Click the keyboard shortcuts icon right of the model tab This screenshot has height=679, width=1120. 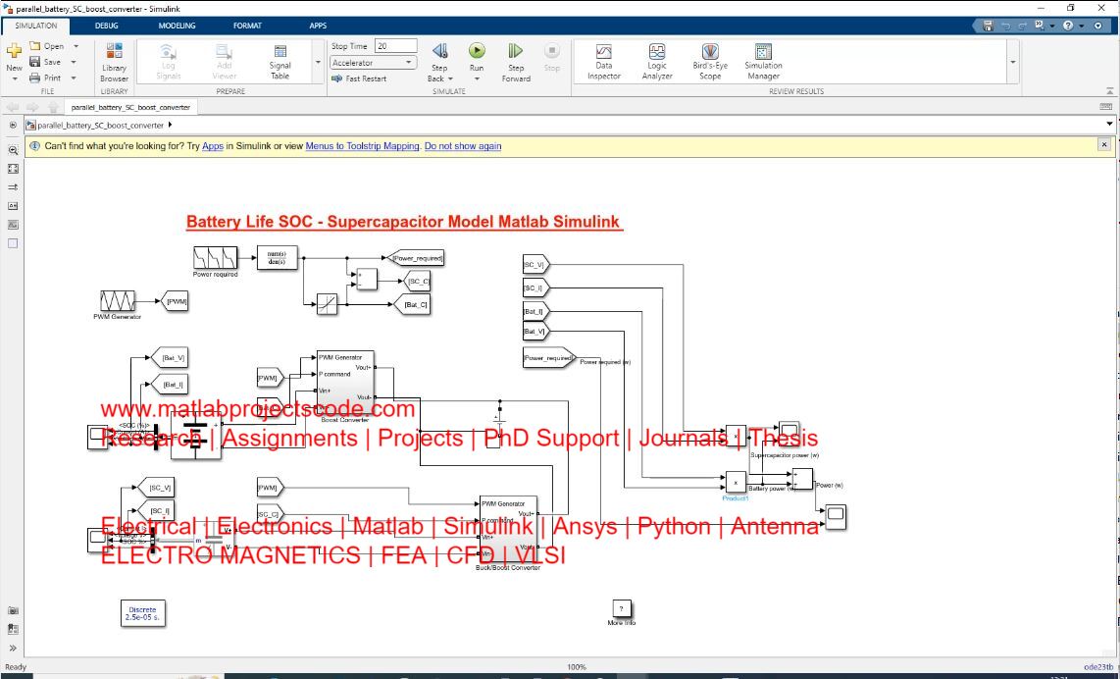tap(1105, 107)
